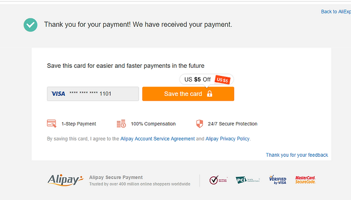Image resolution: width=351 pixels, height=200 pixels.
Task: Click Thank you for your feedback link
Action: 297,155
